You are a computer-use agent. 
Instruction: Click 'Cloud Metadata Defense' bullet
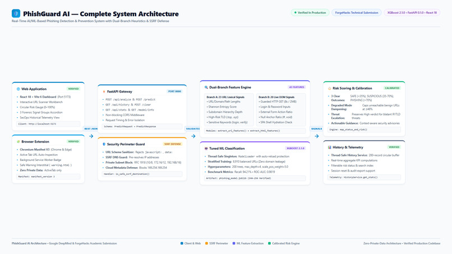pos(136,168)
